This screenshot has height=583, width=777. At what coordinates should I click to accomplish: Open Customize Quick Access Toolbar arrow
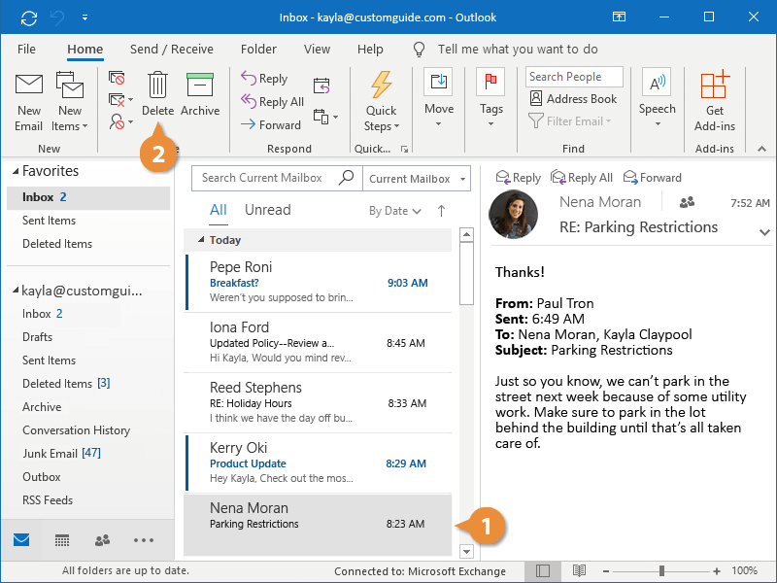85,17
